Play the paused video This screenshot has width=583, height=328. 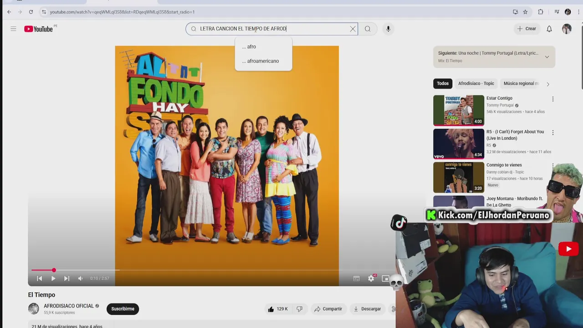53,278
